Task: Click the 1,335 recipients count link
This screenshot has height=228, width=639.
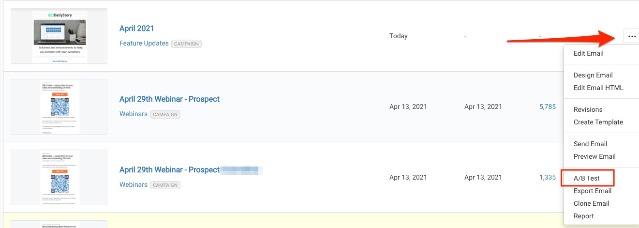Action: [x=548, y=177]
